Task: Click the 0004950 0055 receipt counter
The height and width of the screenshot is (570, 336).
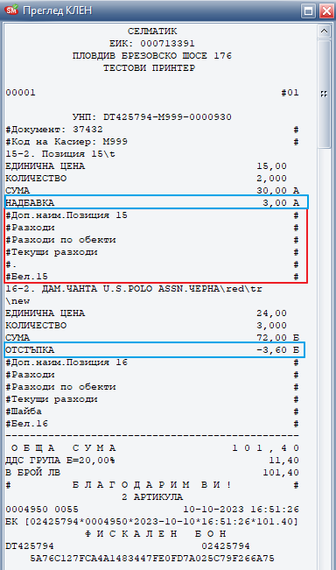Action: (42, 510)
